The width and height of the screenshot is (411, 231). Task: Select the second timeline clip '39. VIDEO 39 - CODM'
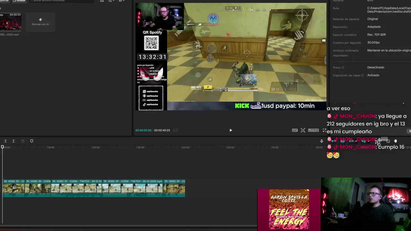tap(38, 188)
